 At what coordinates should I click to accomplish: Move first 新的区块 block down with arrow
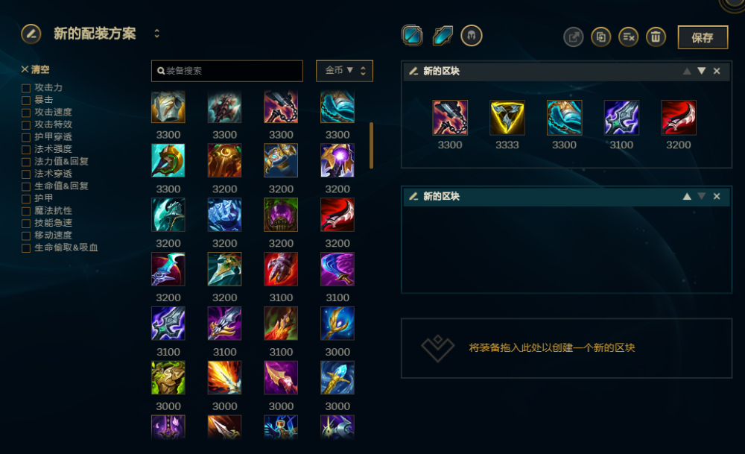(701, 72)
